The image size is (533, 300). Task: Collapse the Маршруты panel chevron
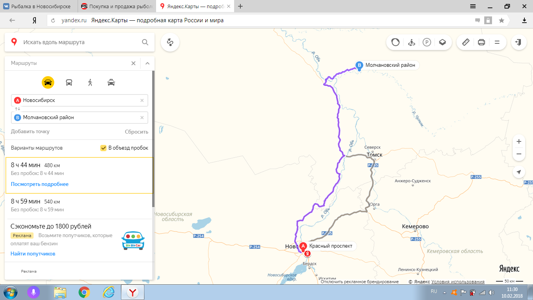coord(147,63)
